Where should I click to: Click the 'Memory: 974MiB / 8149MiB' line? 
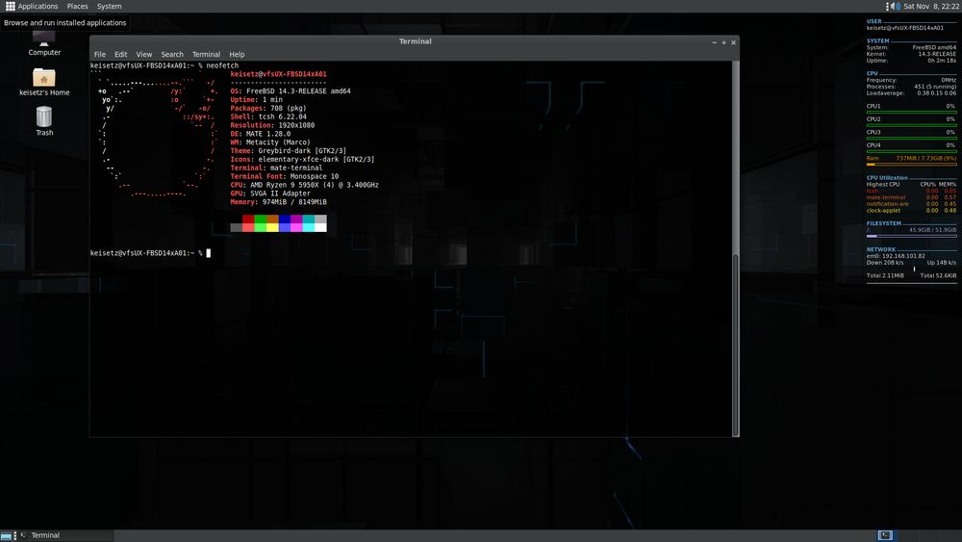[x=278, y=202]
